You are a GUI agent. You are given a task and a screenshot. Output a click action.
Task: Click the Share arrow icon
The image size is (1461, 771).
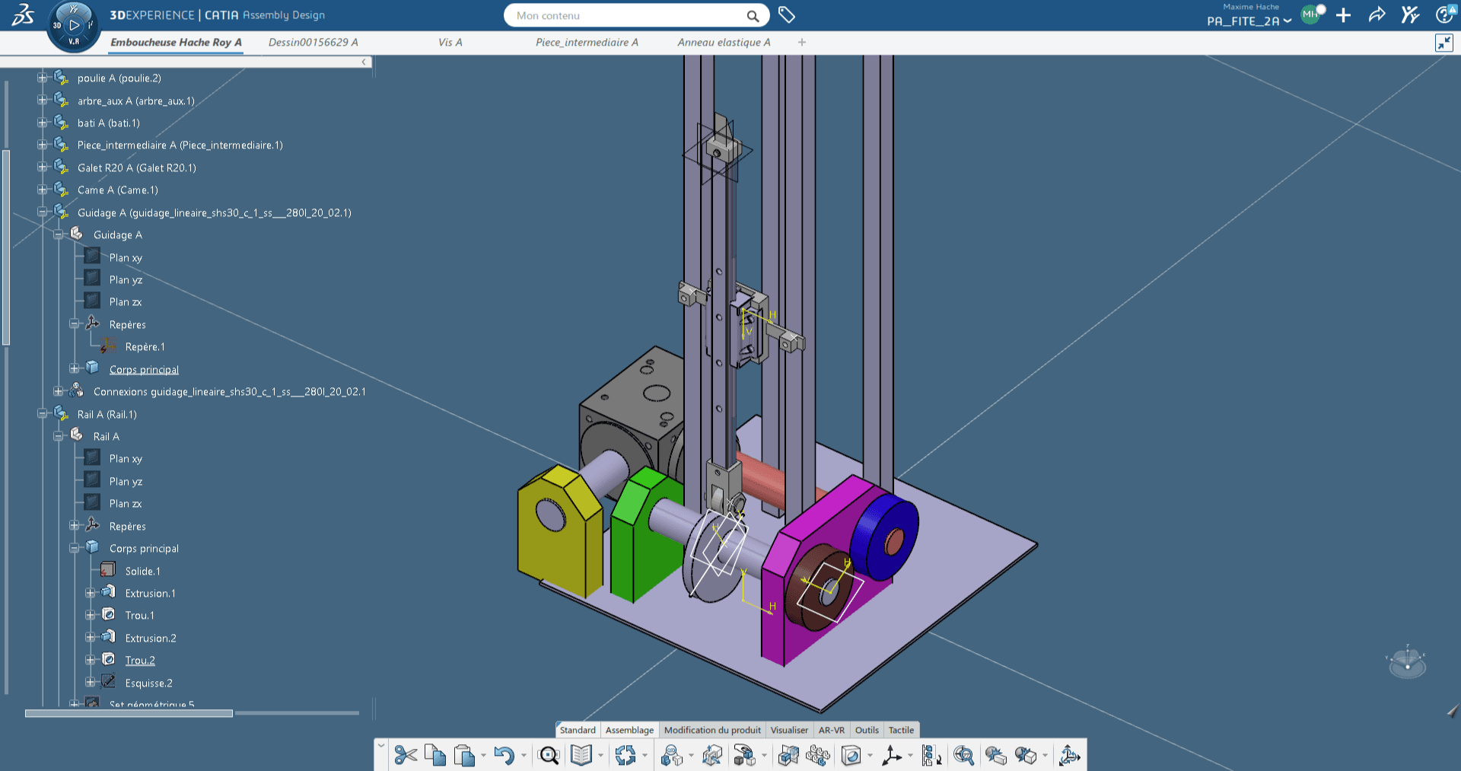coord(1377,15)
